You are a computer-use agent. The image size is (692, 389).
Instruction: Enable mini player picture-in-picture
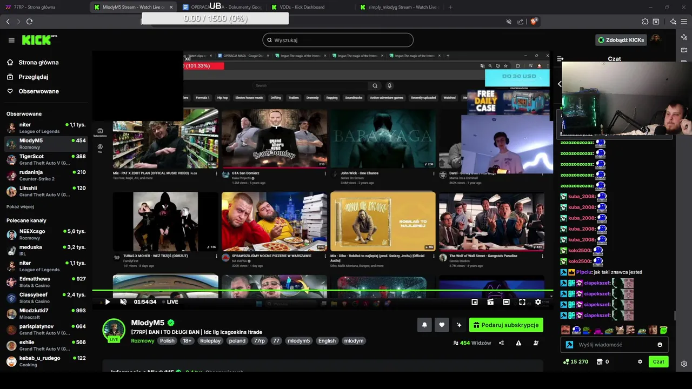click(x=475, y=302)
